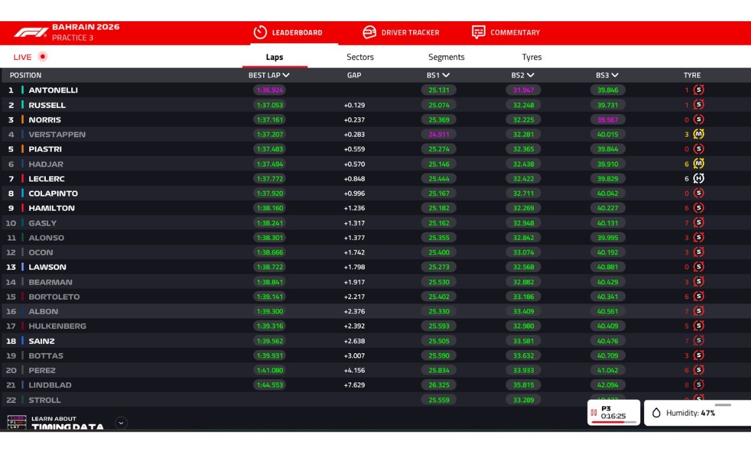
Task: Switch to the Commentary tab
Action: (x=506, y=33)
